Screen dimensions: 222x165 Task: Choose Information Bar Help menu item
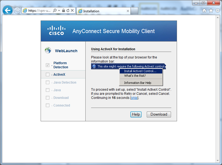point(141,83)
